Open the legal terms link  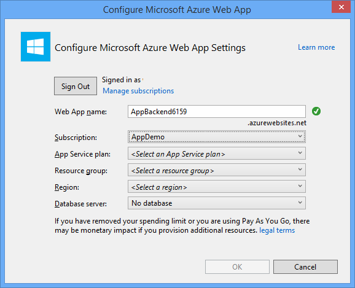coord(277,230)
